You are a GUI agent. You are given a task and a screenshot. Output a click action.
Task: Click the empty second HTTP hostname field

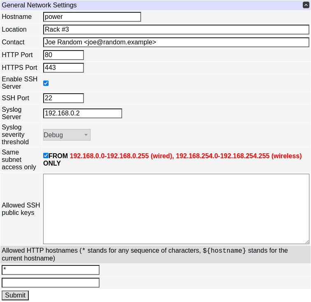tap(51, 283)
